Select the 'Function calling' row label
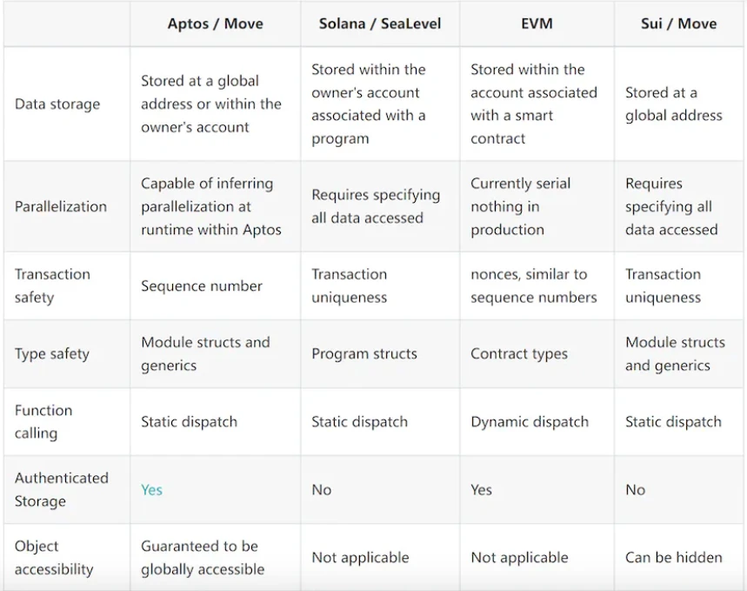The height and width of the screenshot is (591, 747). click(43, 421)
